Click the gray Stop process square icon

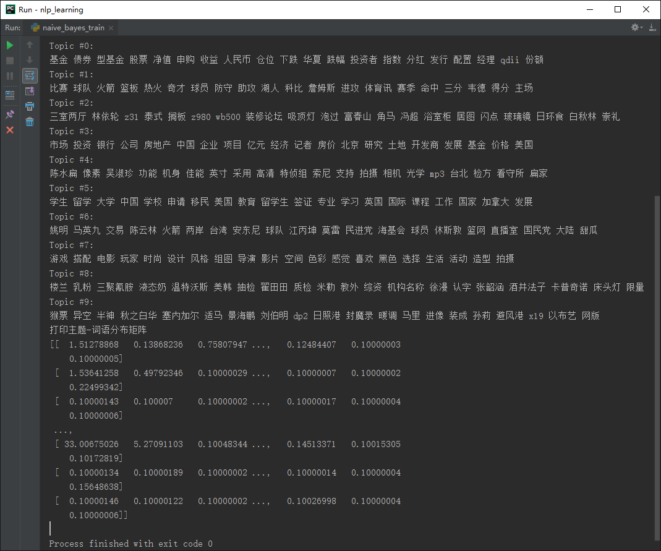(x=10, y=61)
